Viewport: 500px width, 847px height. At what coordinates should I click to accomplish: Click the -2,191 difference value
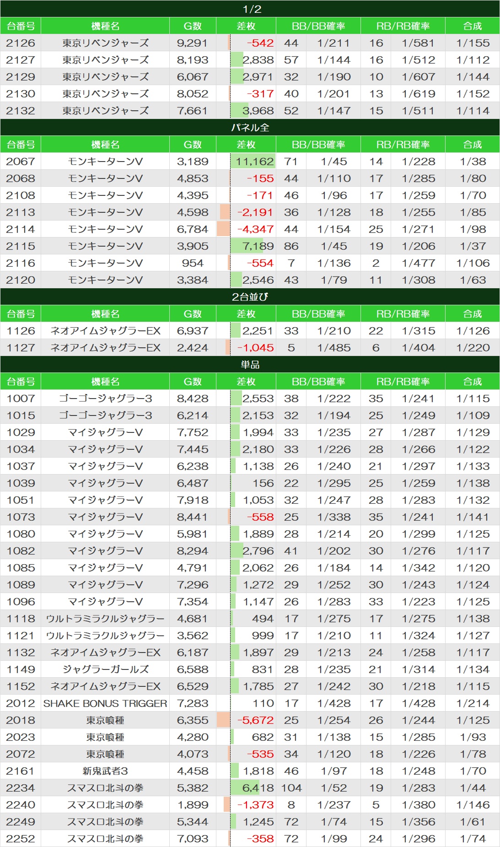tap(255, 212)
